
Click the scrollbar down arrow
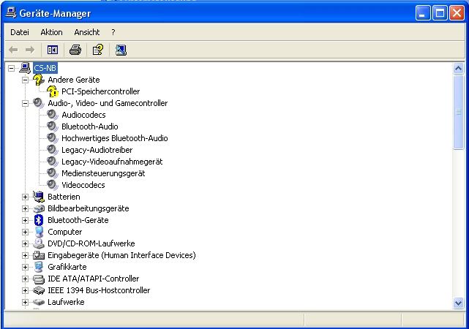point(458,303)
